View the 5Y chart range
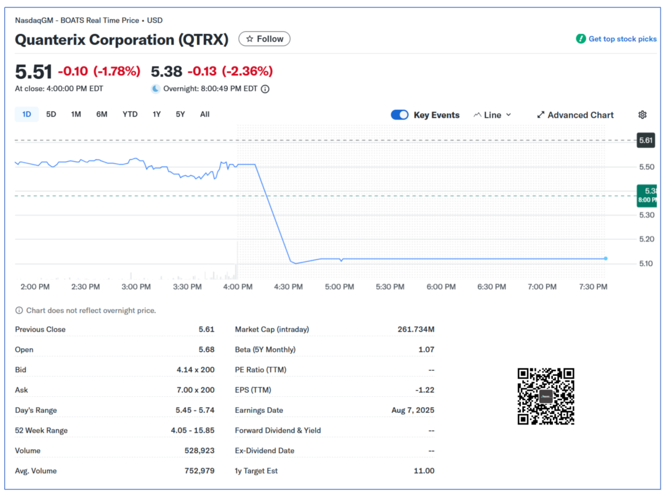The width and height of the screenshot is (665, 493). tap(180, 114)
